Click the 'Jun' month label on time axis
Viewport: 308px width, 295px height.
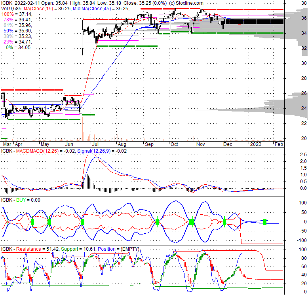[x=69, y=144]
